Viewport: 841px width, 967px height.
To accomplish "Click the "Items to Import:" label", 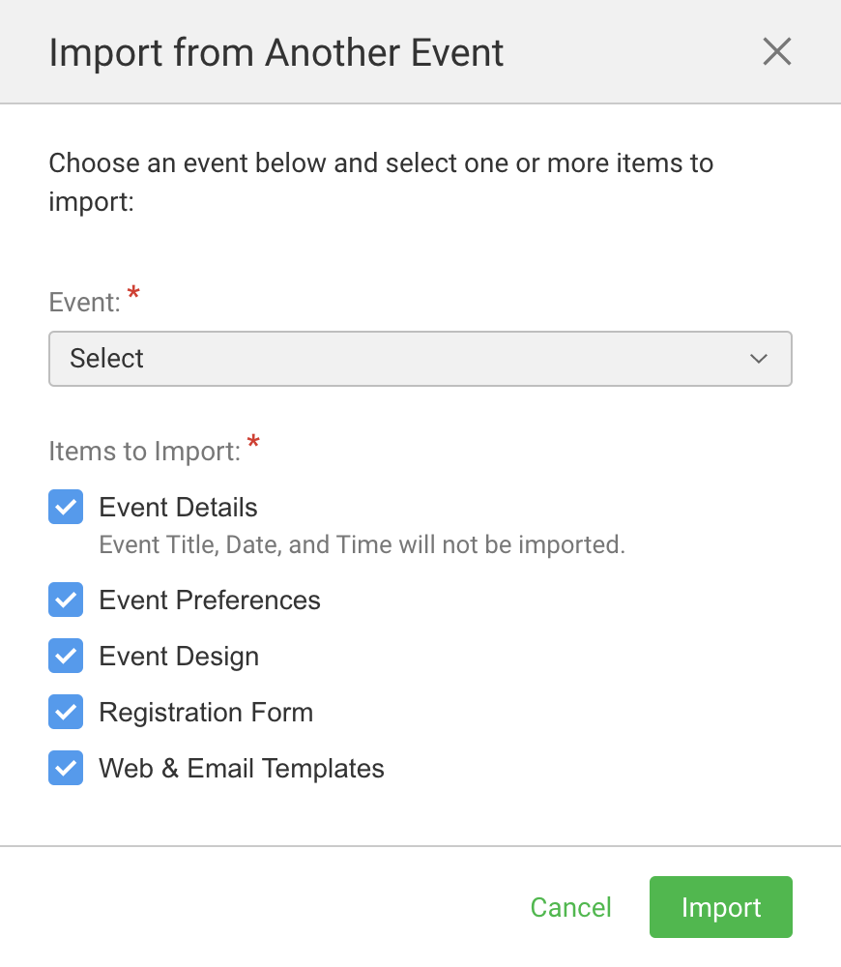I will click(144, 452).
